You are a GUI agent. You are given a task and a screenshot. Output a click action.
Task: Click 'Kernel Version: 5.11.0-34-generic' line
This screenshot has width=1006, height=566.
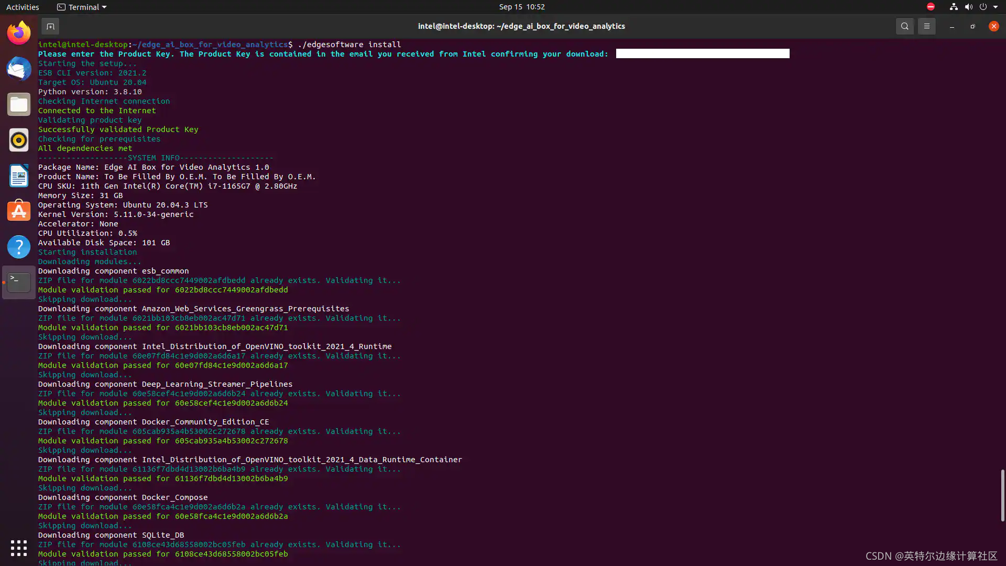pyautogui.click(x=116, y=214)
